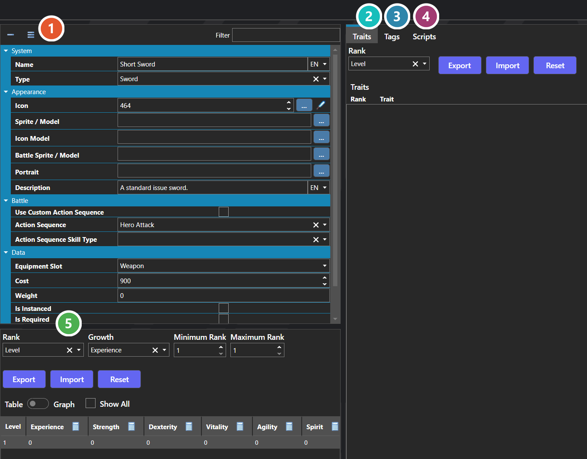Viewport: 587px width, 459px height.
Task: Click the Trait column header
Action: click(387, 99)
